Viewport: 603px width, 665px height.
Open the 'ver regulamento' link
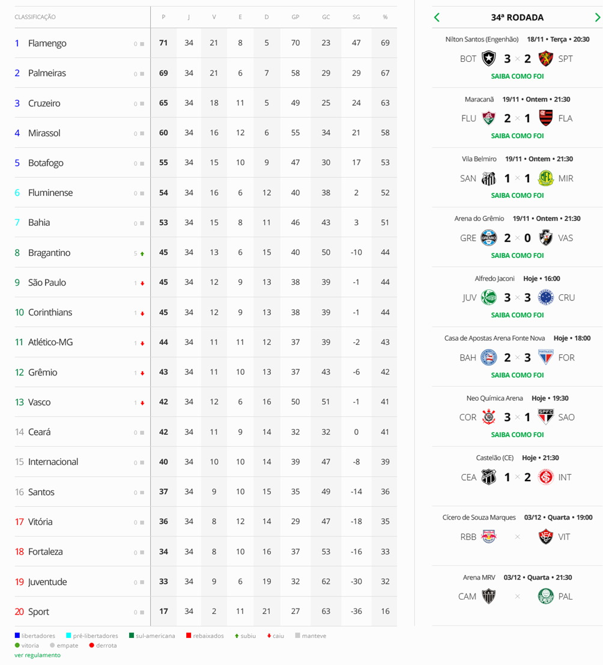pyautogui.click(x=37, y=655)
